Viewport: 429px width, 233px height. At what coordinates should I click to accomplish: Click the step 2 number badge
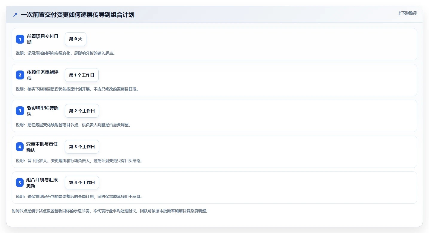(20, 75)
